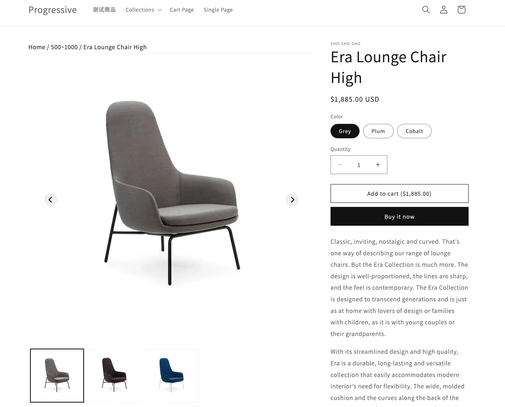Select the Cobalt color option
505x407 pixels.
[414, 131]
